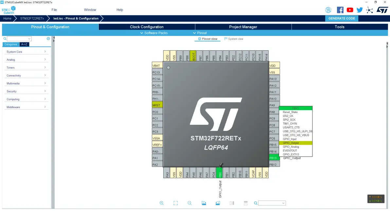This screenshot has height=211, width=390.
Task: Choose GPIO_Input from pin context menu
Action: click(x=290, y=139)
